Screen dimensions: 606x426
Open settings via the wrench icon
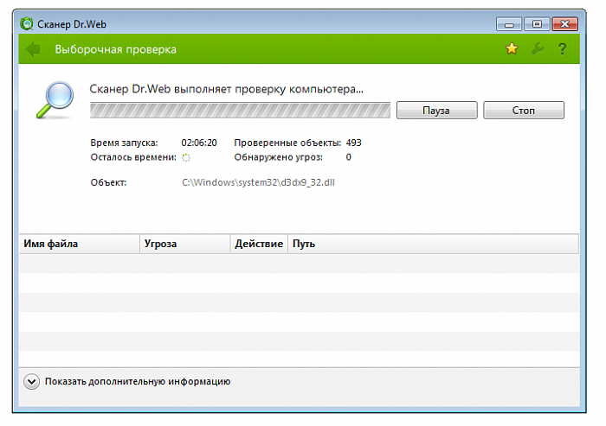[x=538, y=48]
